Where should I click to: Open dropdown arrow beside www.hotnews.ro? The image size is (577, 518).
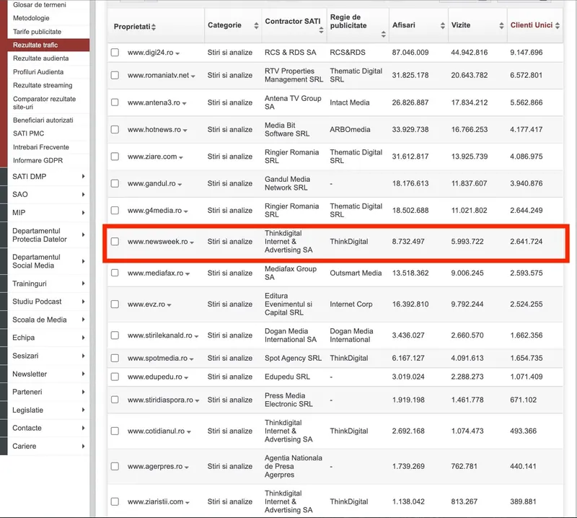(185, 131)
